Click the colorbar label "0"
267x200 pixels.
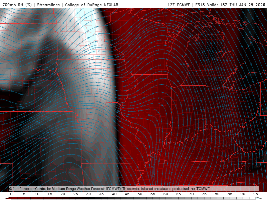pyautogui.click(x=11, y=194)
